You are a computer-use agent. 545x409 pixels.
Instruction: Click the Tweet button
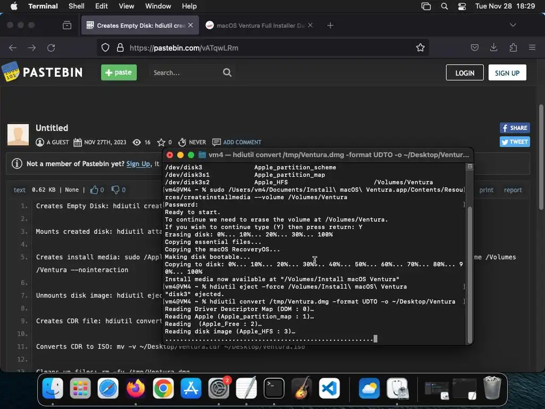[x=515, y=142]
